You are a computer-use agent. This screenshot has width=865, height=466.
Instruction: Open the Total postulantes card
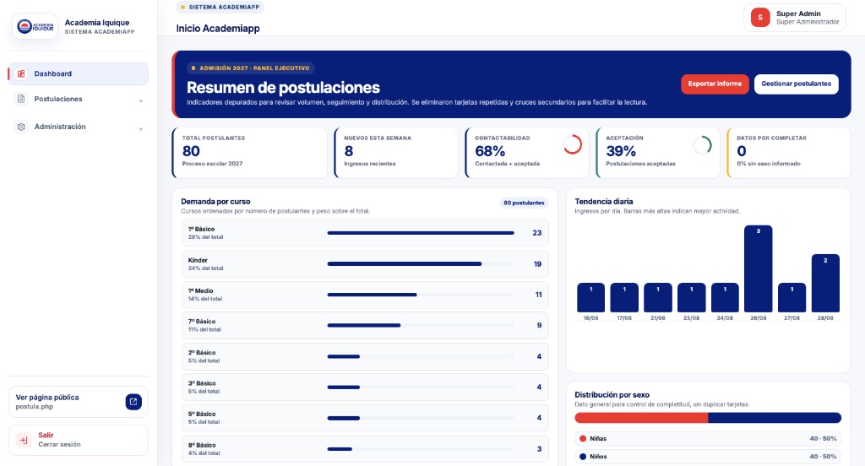click(249, 153)
